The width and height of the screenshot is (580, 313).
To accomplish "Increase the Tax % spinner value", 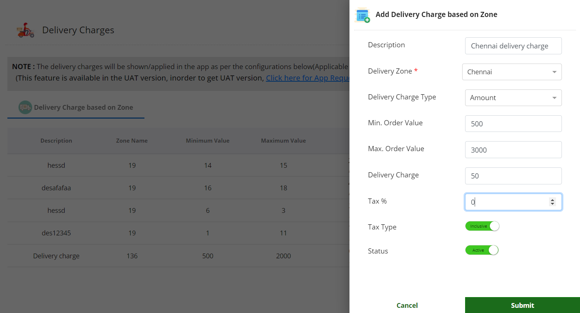I will (552, 200).
